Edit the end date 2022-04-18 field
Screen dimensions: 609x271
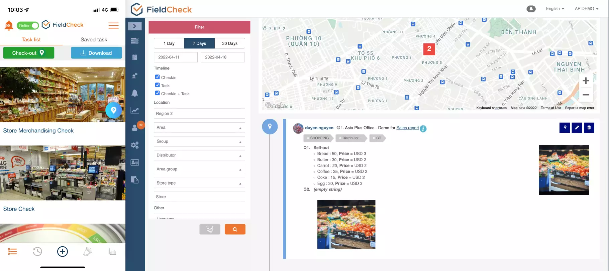click(x=222, y=57)
